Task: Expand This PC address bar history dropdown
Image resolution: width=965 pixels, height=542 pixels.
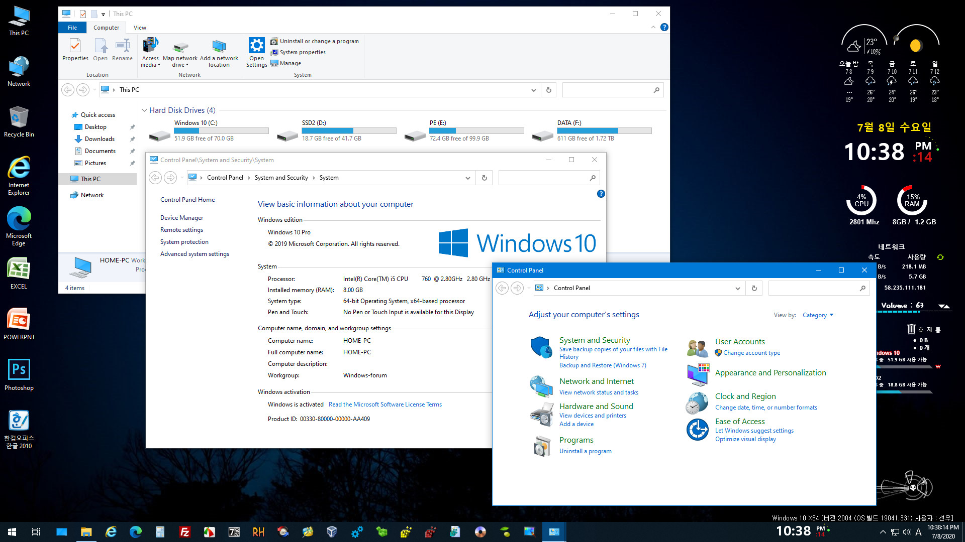Action: coord(533,90)
